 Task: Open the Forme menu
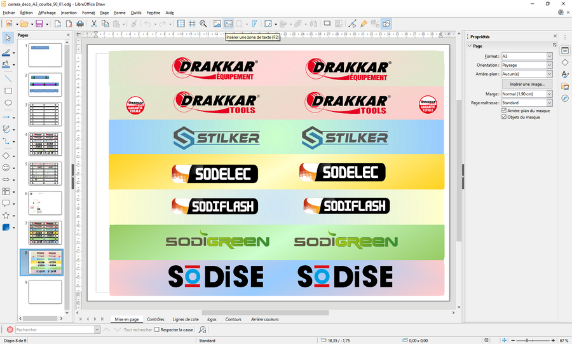point(119,13)
